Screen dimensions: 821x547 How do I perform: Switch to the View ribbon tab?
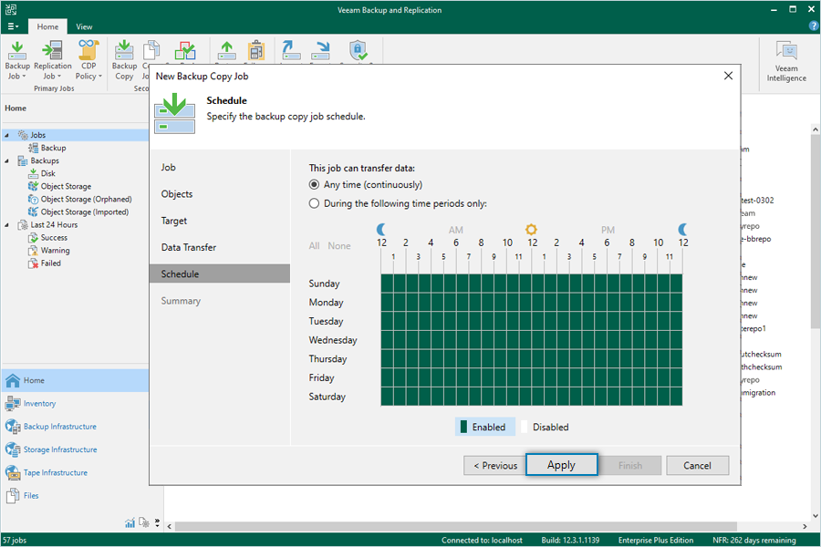pyautogui.click(x=84, y=26)
